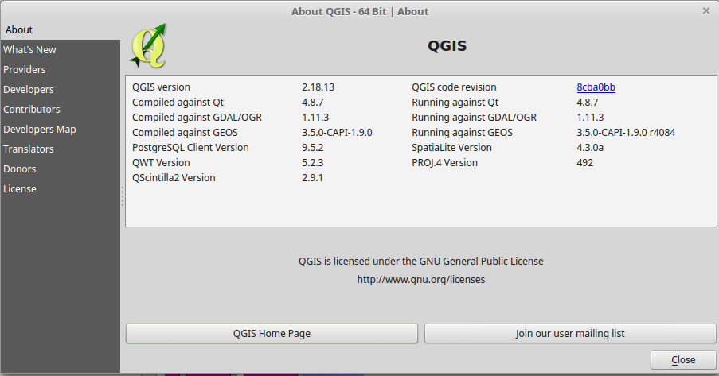Image resolution: width=719 pixels, height=376 pixels.
Task: Click the "Running against GDAL/OGR" label
Action: pyautogui.click(x=474, y=117)
